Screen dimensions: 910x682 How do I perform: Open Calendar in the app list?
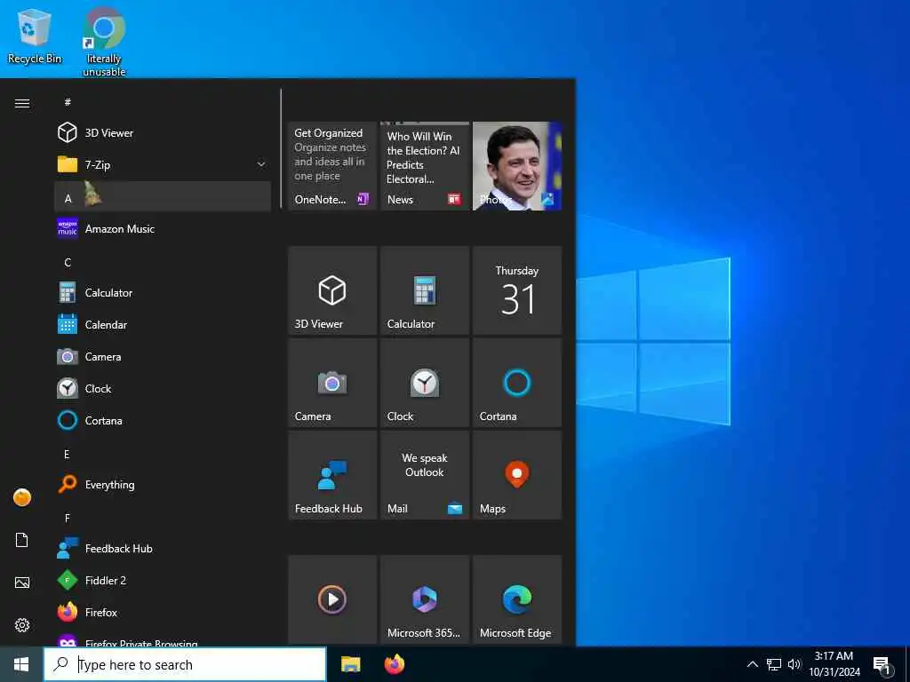[x=163, y=325]
